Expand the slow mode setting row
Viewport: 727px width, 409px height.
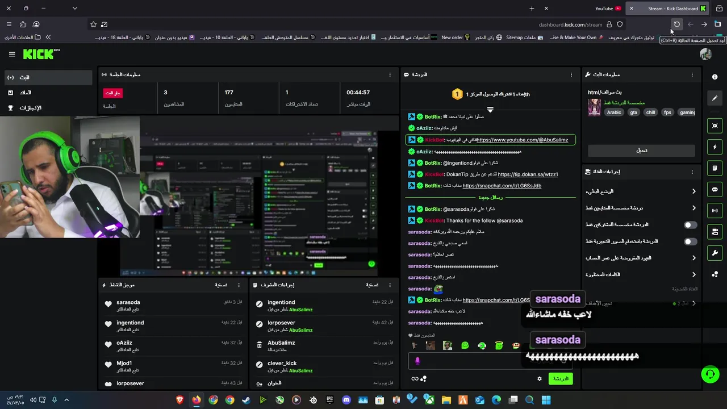click(641, 191)
